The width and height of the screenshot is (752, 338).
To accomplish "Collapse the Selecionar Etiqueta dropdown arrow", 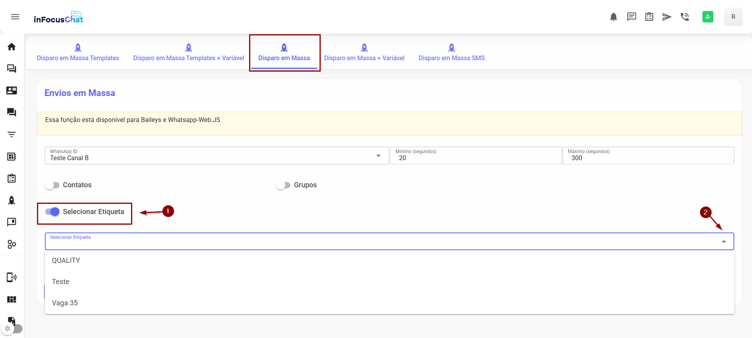I will (723, 242).
